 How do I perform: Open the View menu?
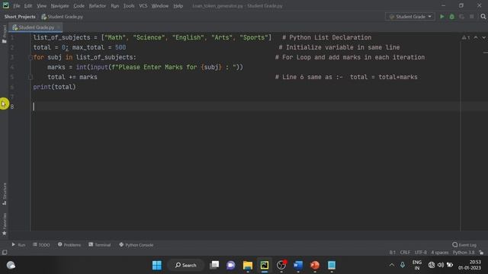coord(41,6)
